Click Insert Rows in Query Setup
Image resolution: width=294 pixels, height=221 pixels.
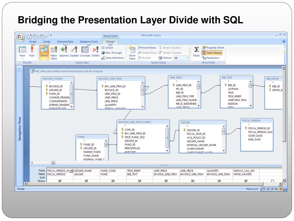[x=147, y=48]
